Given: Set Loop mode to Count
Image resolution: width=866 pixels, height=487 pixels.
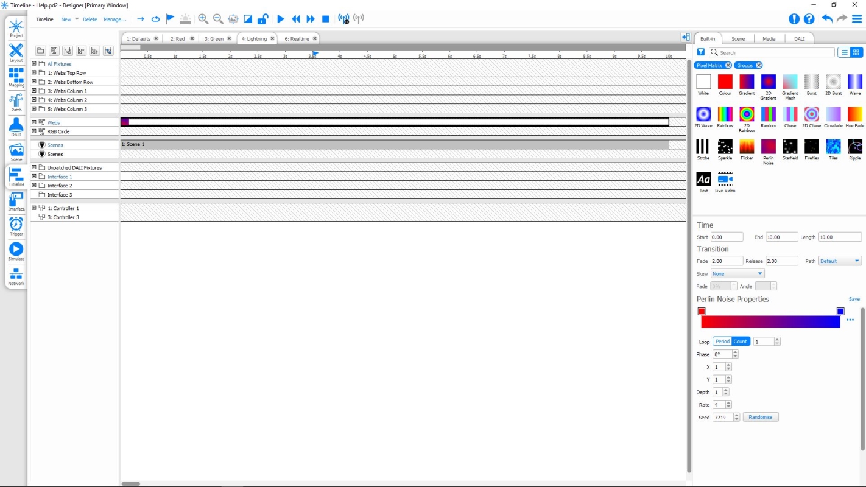Looking at the screenshot, I should [741, 342].
